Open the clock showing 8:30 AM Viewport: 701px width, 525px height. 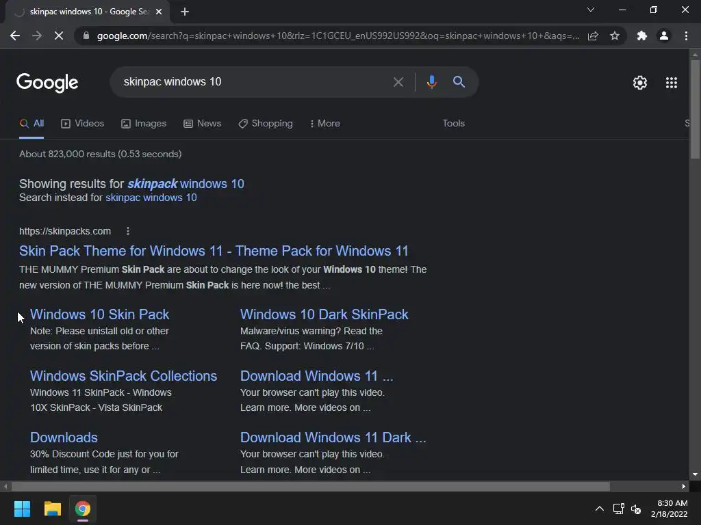tap(670, 509)
